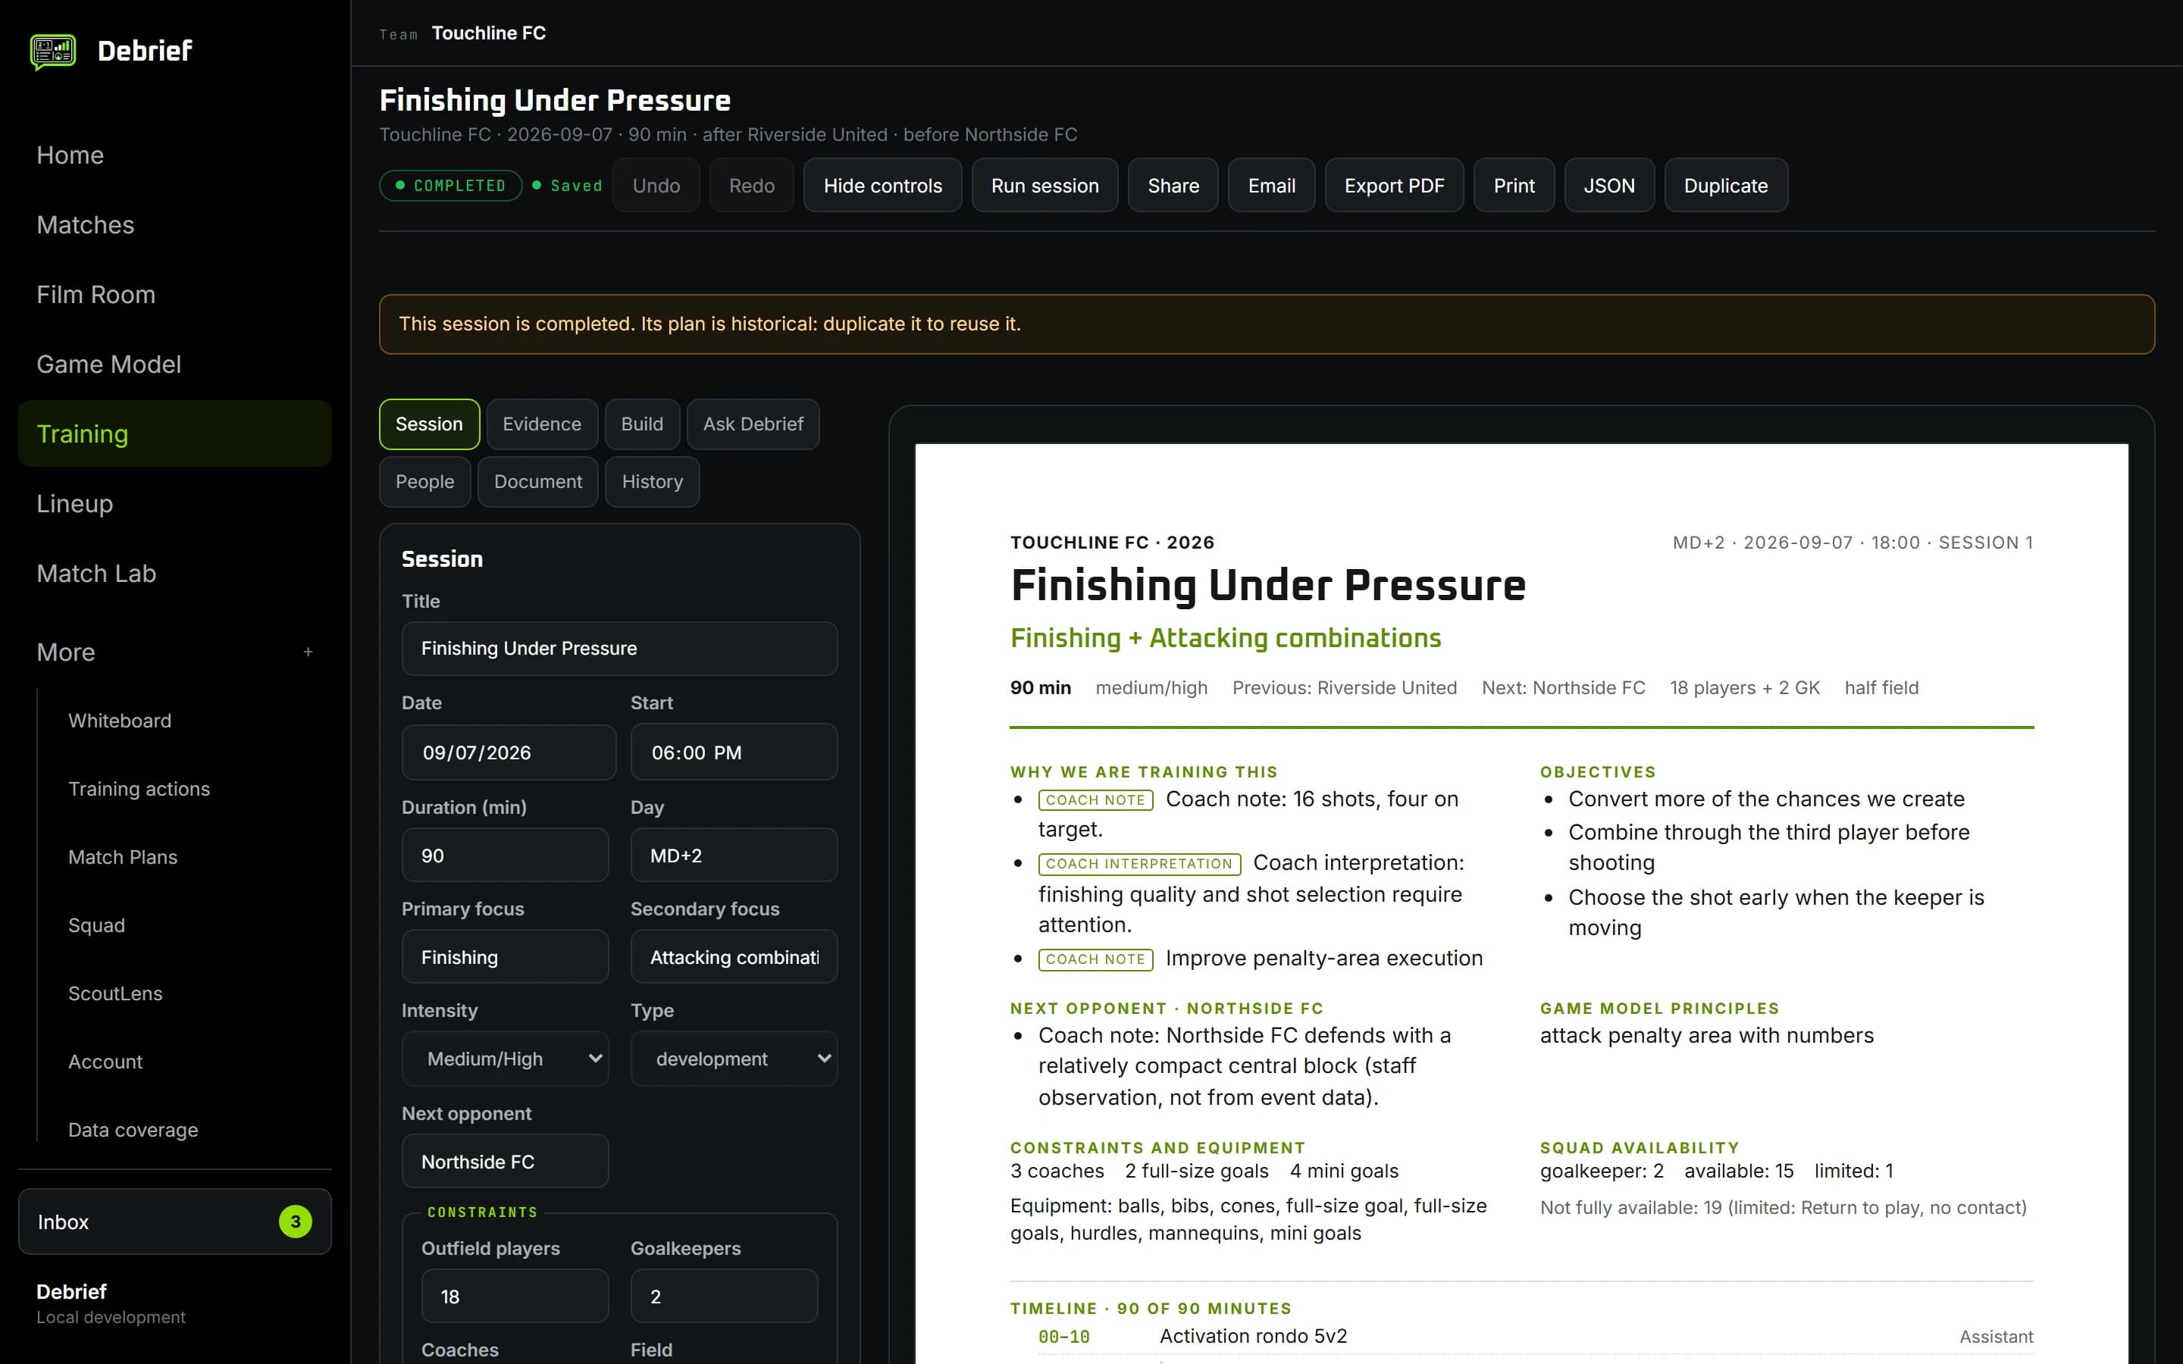Screen dimensions: 2183x1364
Task: Click the Outfield players number field
Action: tap(515, 1297)
